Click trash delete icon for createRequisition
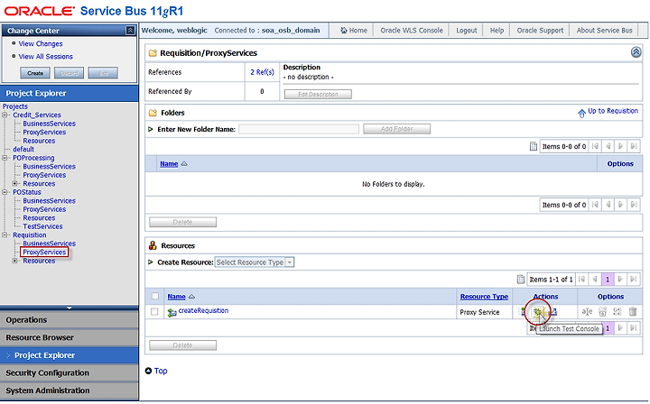Image resolution: width=650 pixels, height=404 pixels. click(633, 312)
